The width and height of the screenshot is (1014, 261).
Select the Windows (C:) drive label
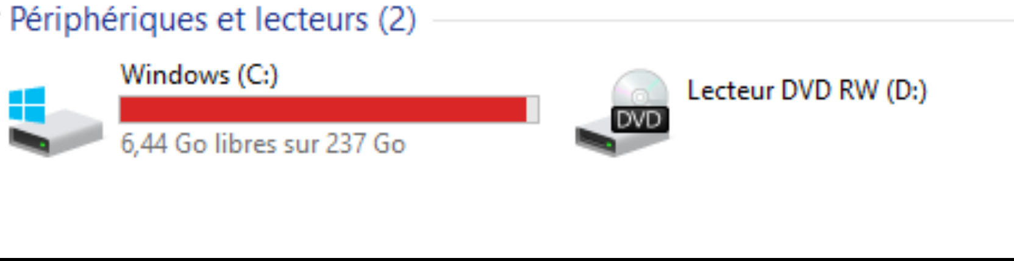(199, 75)
